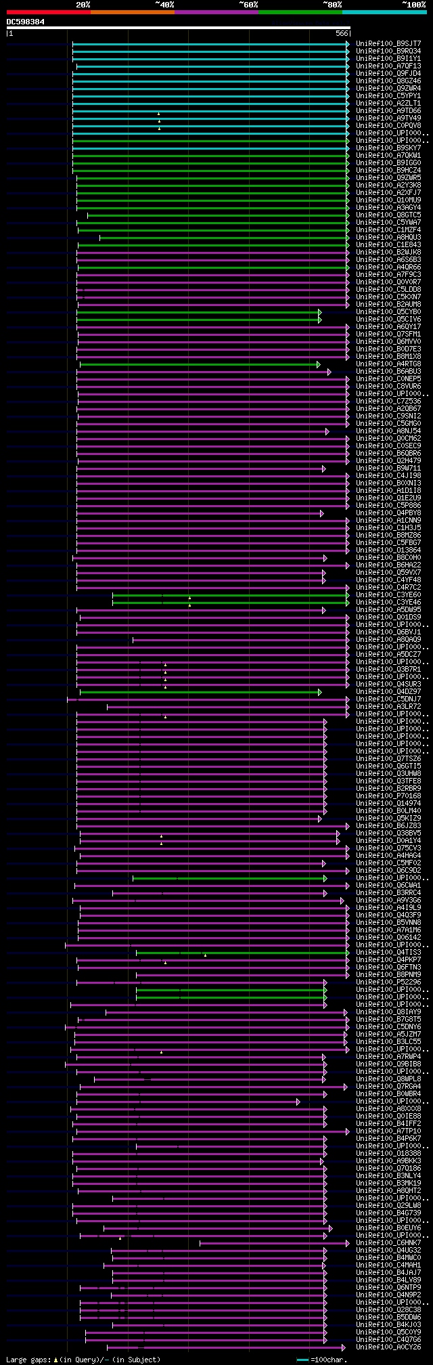Image resolution: width=433 pixels, height=1365 pixels.
Task: Click hit label UniRef100_D0A1Y4
Action: tap(388, 841)
